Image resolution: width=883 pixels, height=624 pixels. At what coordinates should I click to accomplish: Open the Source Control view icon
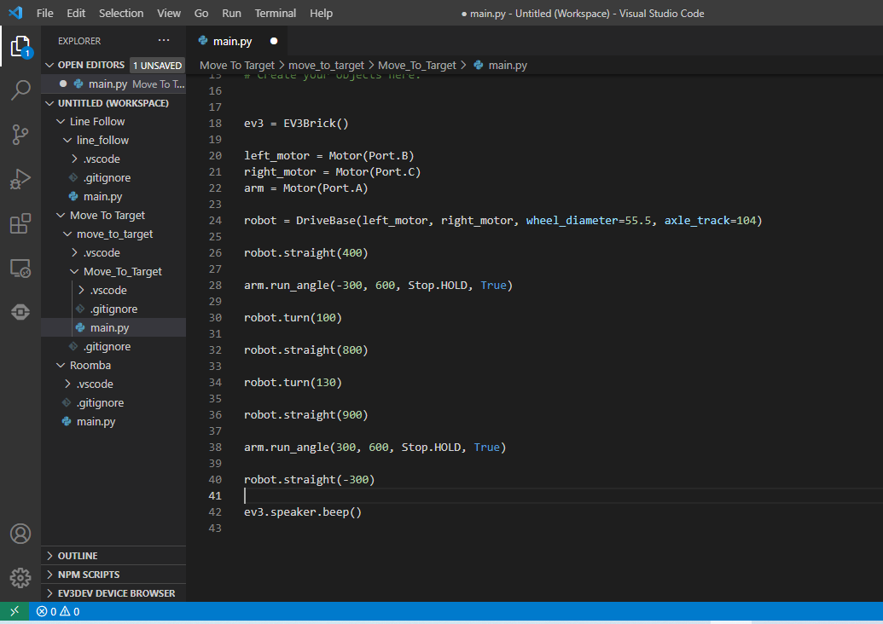click(20, 135)
